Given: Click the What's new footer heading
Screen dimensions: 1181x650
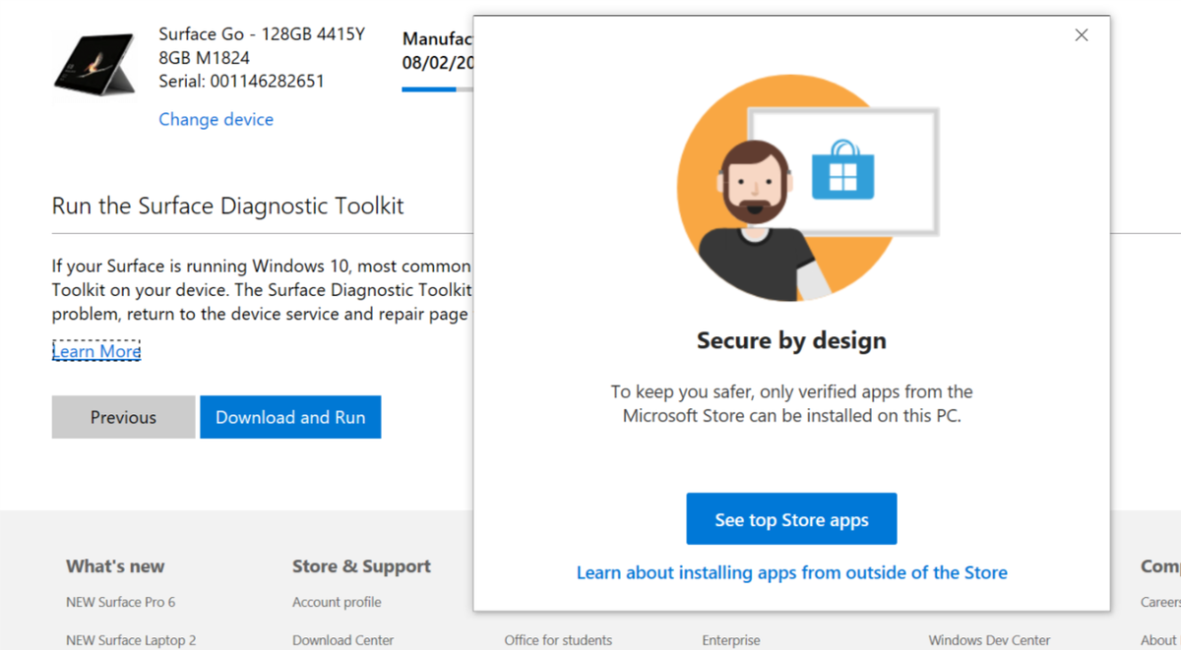Looking at the screenshot, I should point(115,566).
